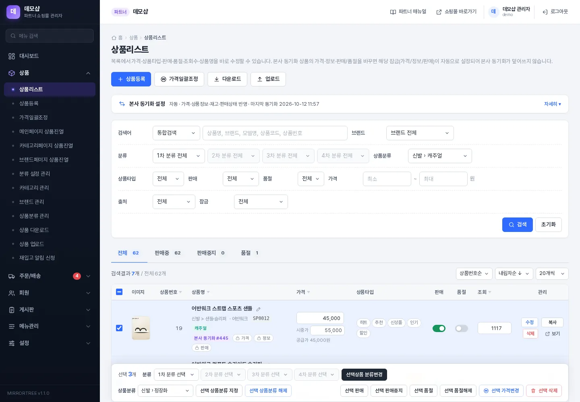Open the 브랜드 전체 dropdown
Viewport: 580px width, 402px height.
click(x=420, y=133)
